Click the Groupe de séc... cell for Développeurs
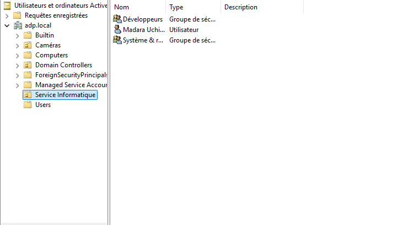This screenshot has width=414, height=225. 192,19
